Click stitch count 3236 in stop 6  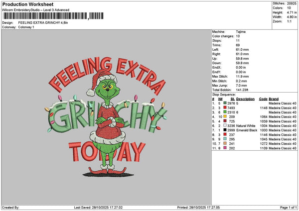point(231,126)
